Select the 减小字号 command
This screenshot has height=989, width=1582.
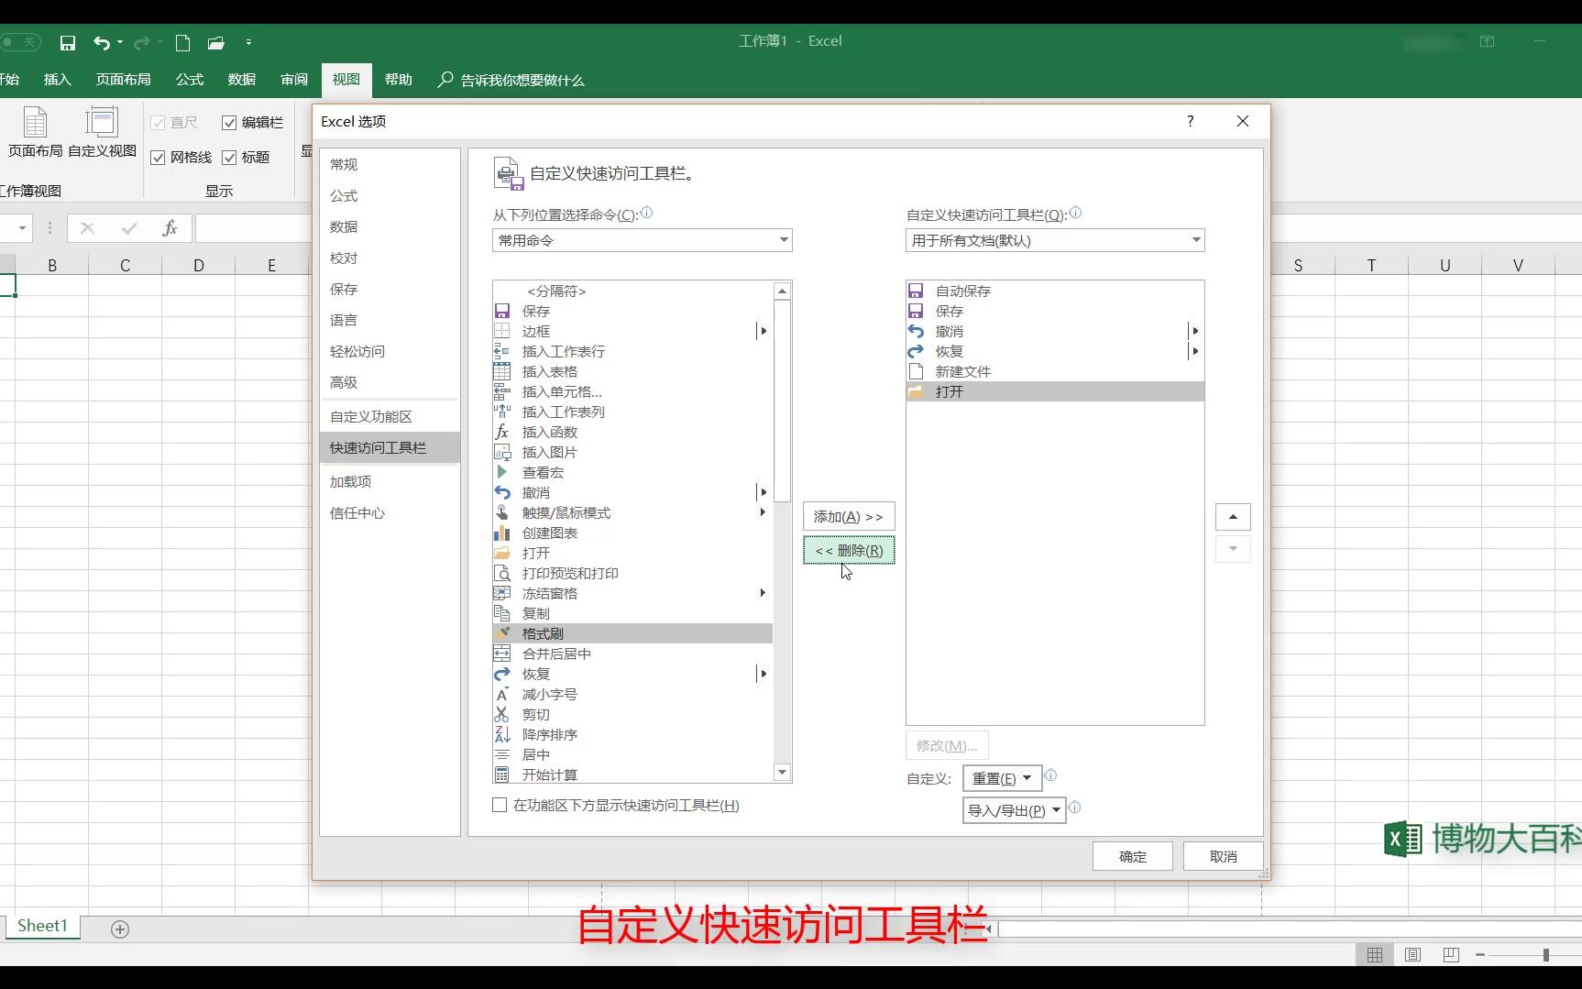point(632,694)
